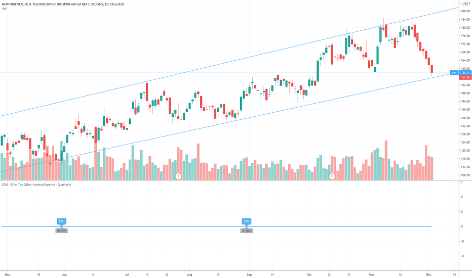Click the Dec date on the time axis
472x278 pixels.
(428, 274)
